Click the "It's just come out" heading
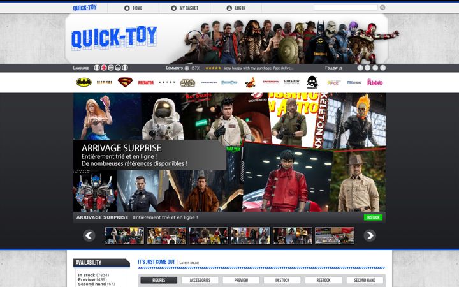459x287 pixels. point(156,262)
